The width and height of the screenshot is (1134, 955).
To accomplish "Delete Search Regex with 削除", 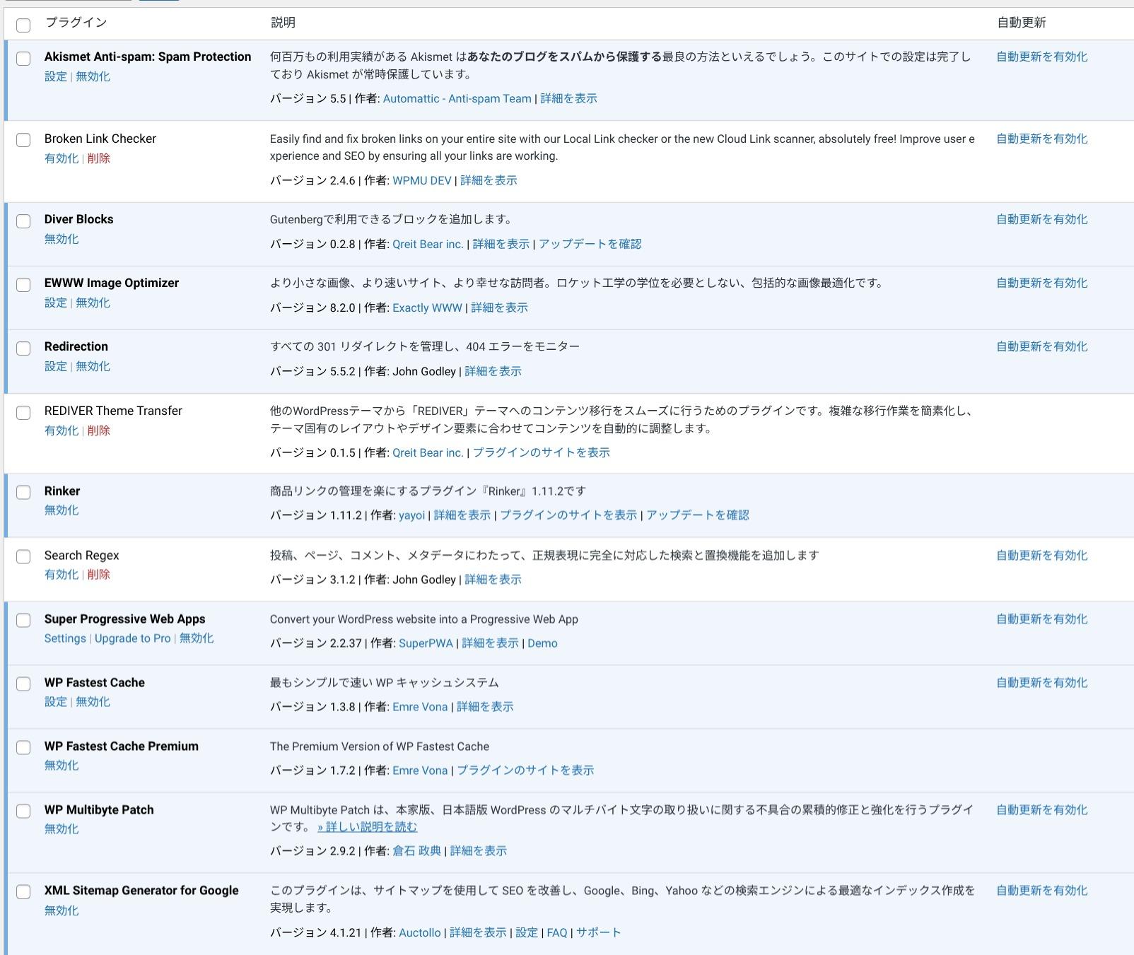I will tap(98, 574).
